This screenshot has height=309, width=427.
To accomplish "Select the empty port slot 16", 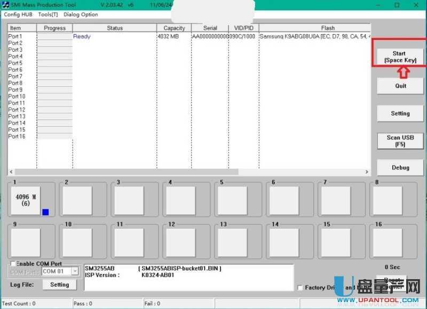I will (387, 242).
